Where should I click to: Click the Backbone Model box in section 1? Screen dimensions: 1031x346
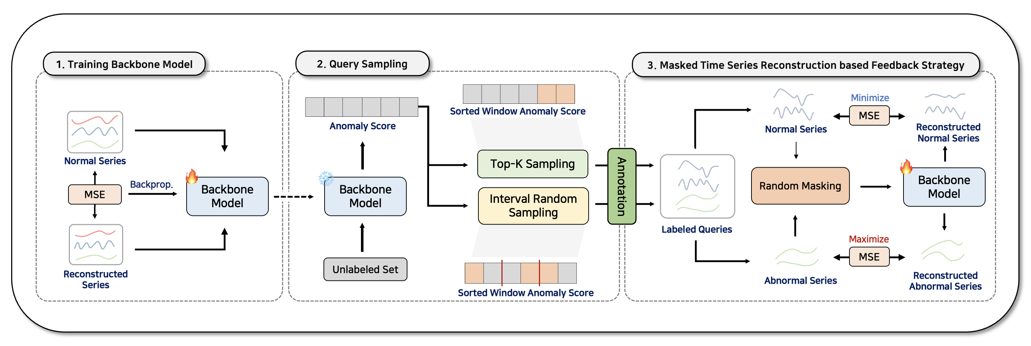click(227, 196)
